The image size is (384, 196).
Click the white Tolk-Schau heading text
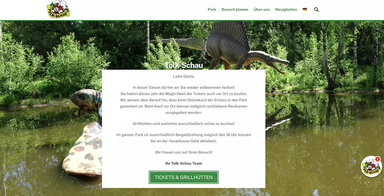184,65
